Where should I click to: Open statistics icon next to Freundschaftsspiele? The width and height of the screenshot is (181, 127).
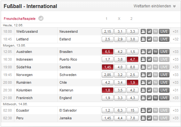pos(41,18)
